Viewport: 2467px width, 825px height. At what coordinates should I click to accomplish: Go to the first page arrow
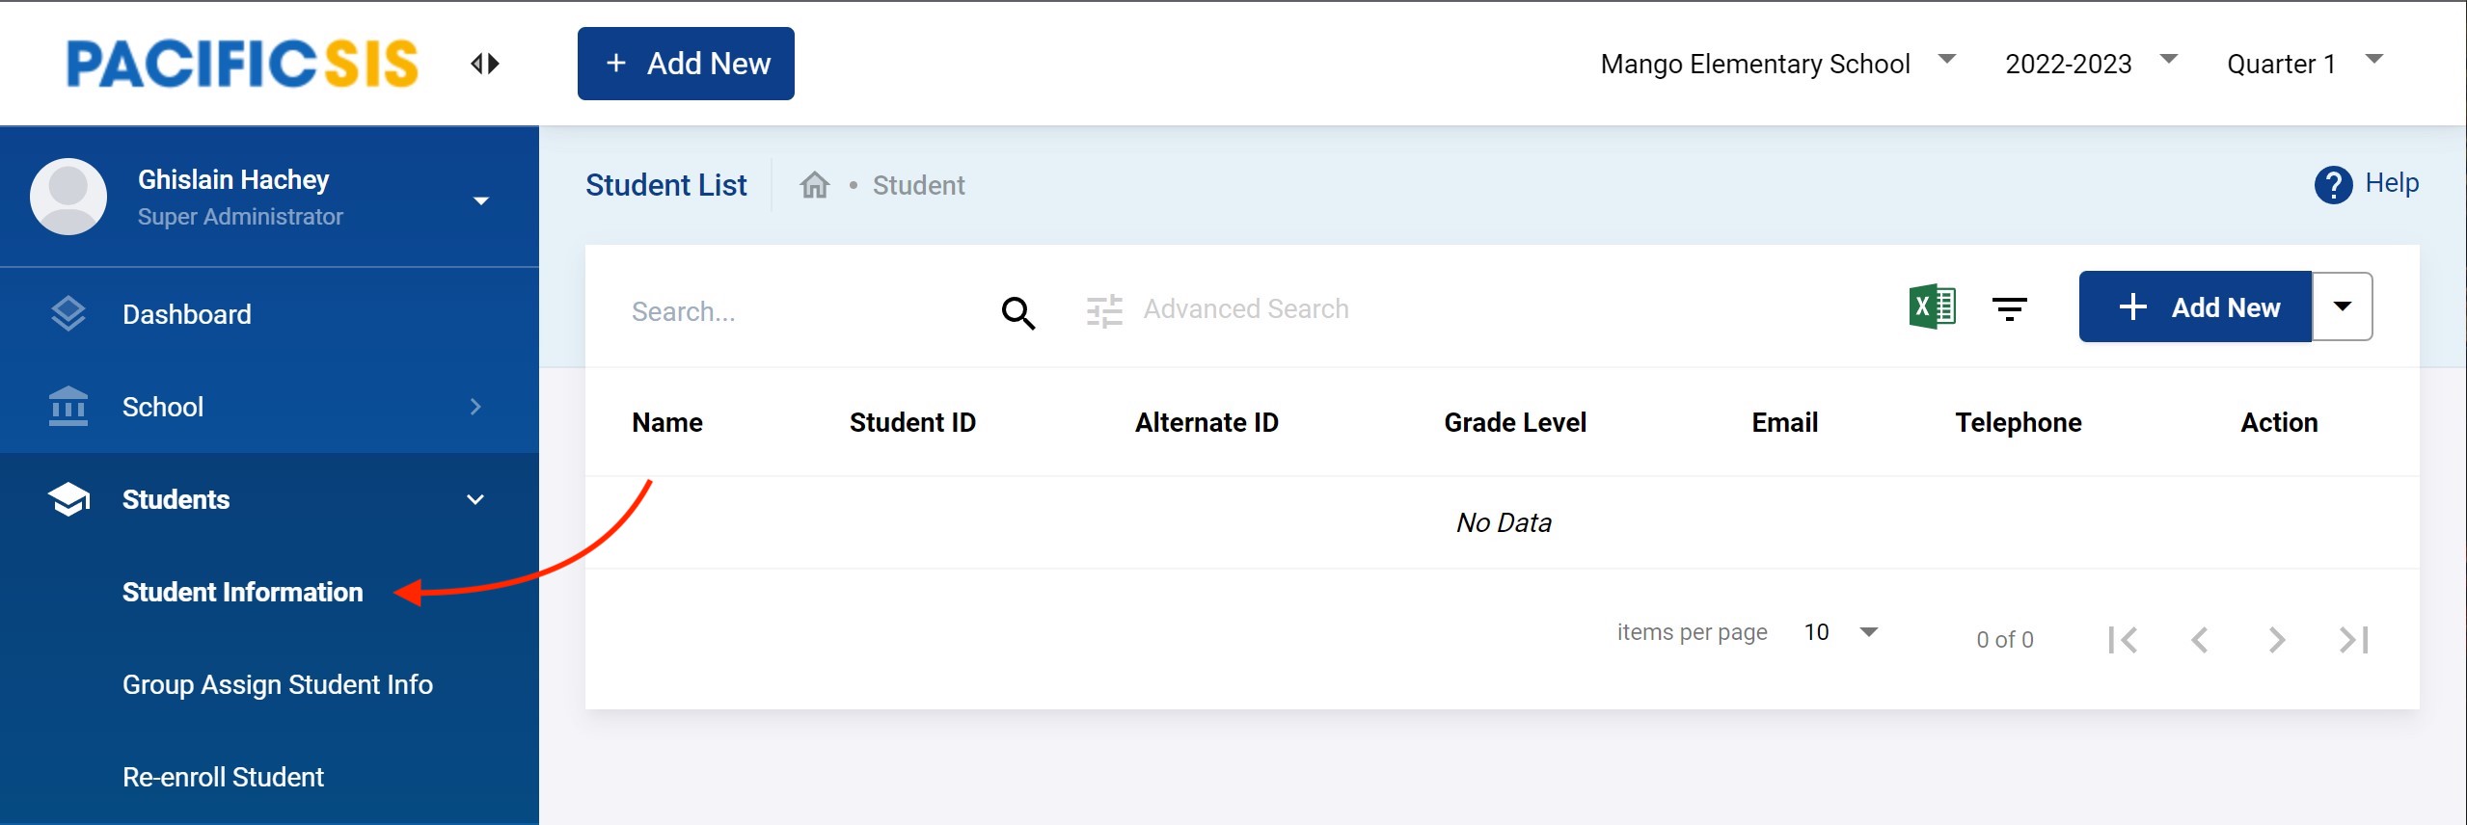(x=2123, y=640)
